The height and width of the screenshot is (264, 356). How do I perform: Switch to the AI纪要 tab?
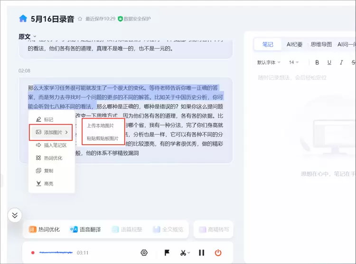click(294, 44)
